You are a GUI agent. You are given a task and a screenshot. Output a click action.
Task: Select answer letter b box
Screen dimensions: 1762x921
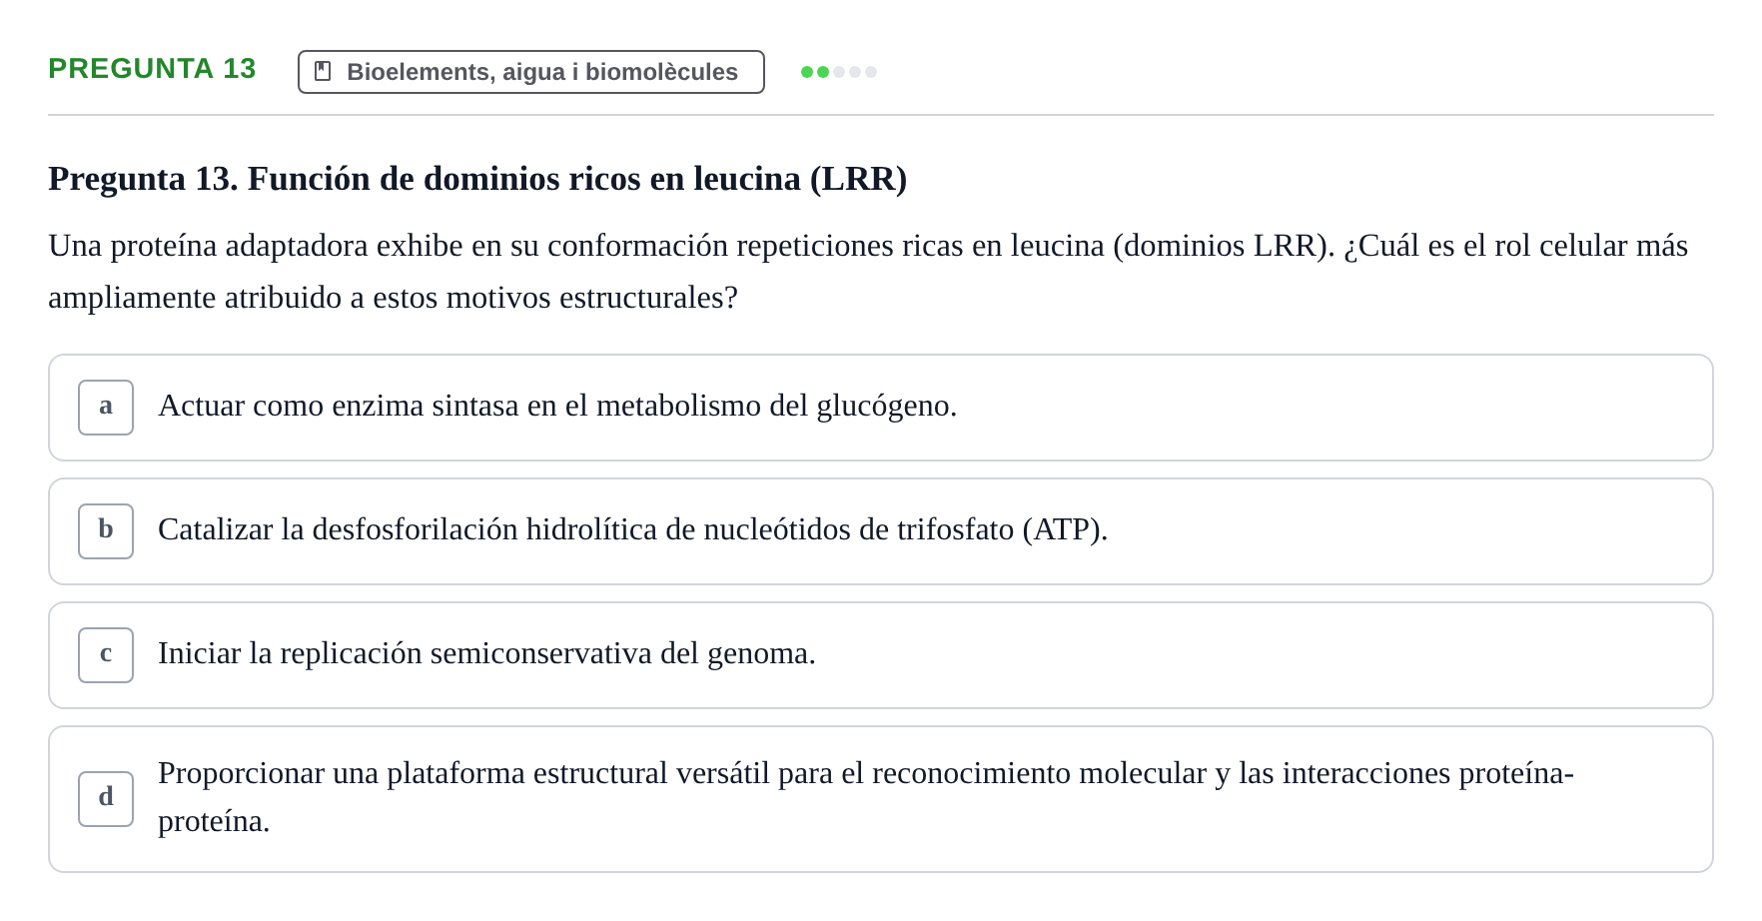106,531
